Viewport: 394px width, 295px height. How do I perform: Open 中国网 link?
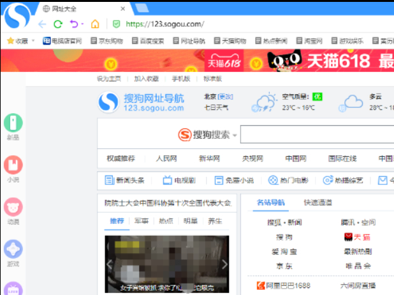(296, 158)
